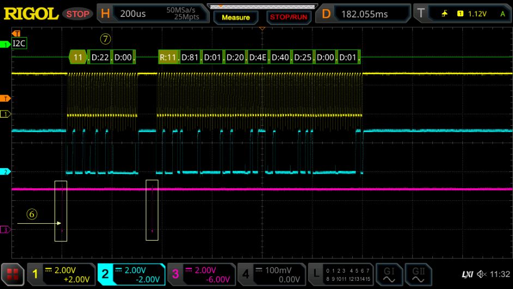Viewport: 513px width, 289px height.
Task: Click the trigger source channel 1 badge
Action: click(x=460, y=14)
